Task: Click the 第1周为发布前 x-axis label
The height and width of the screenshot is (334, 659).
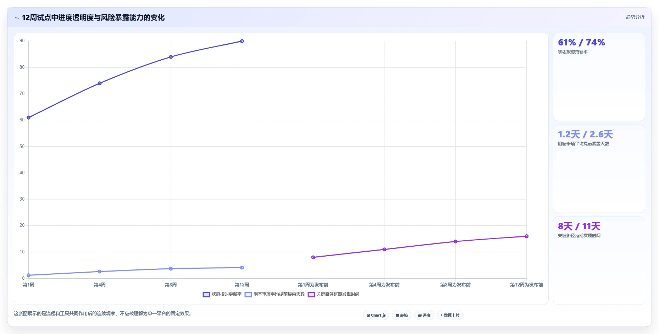Action: 313,285
